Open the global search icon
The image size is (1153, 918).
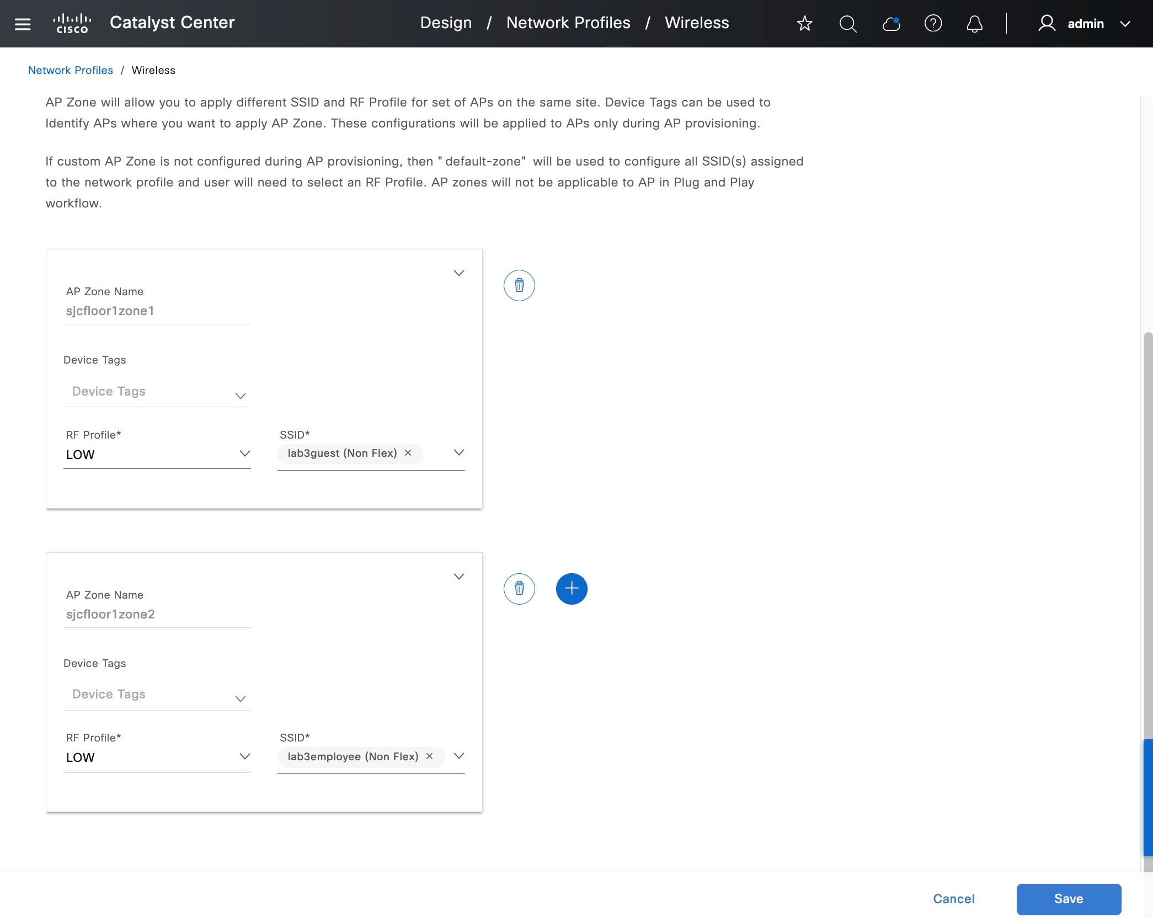847,24
